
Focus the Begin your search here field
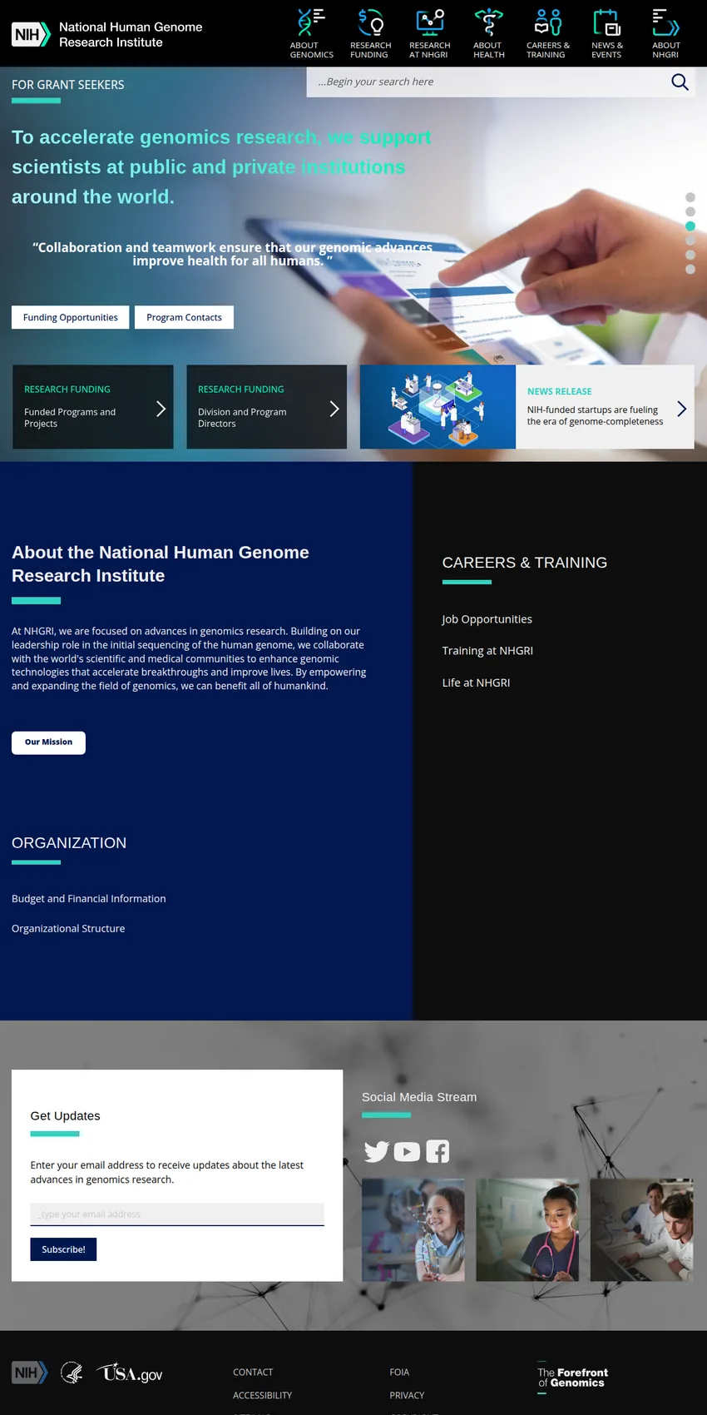pyautogui.click(x=488, y=82)
